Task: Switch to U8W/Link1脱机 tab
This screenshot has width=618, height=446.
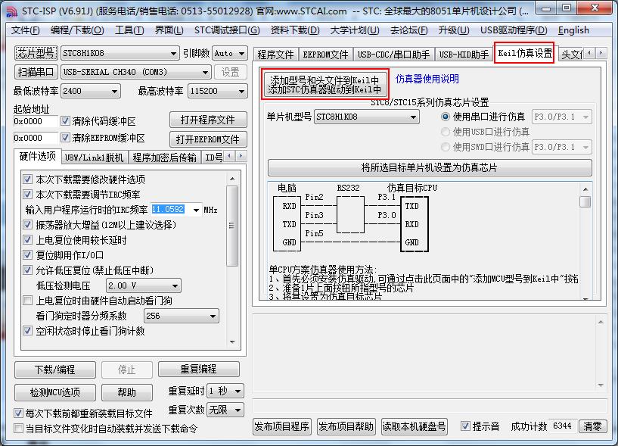Action: click(95, 158)
